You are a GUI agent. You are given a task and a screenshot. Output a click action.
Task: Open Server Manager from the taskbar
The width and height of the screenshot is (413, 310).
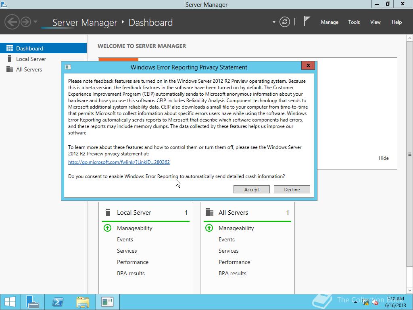(x=33, y=302)
